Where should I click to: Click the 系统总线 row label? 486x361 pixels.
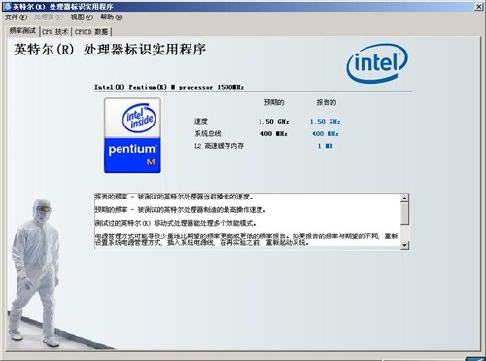coord(208,133)
